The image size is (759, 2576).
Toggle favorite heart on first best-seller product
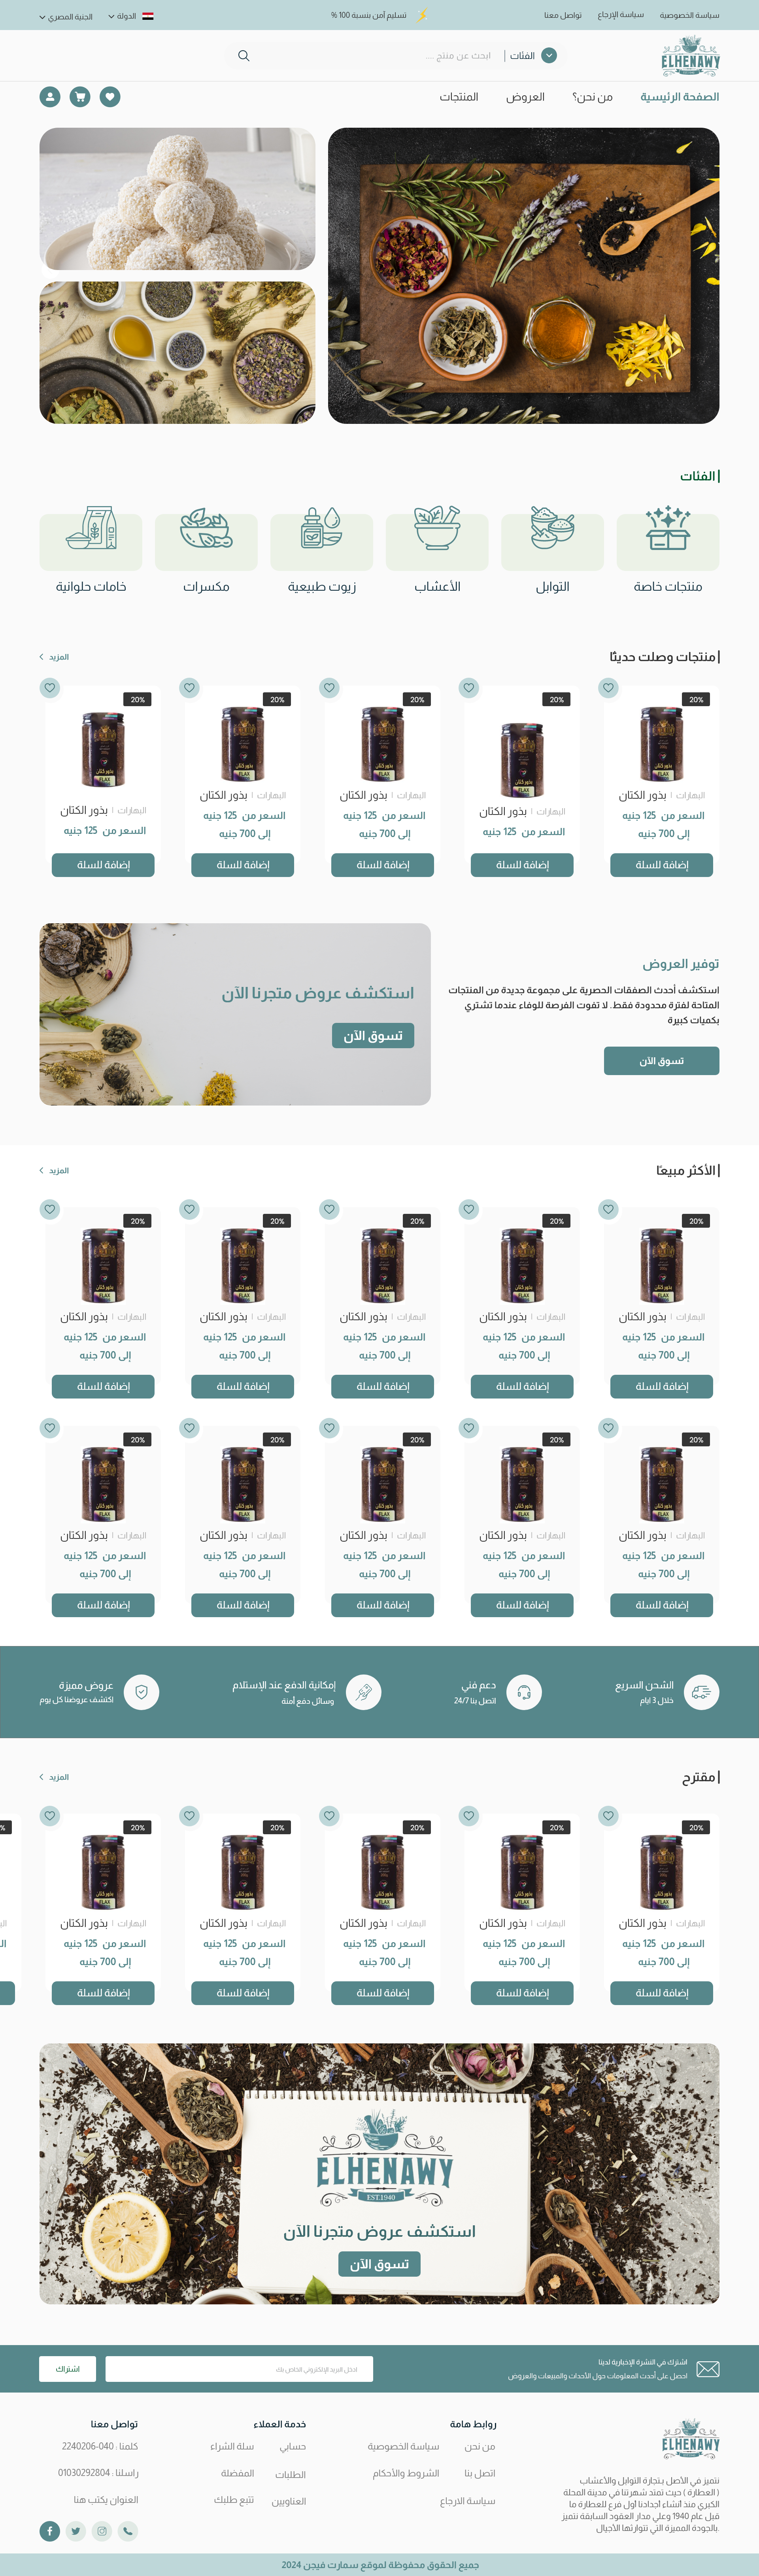click(x=608, y=1209)
